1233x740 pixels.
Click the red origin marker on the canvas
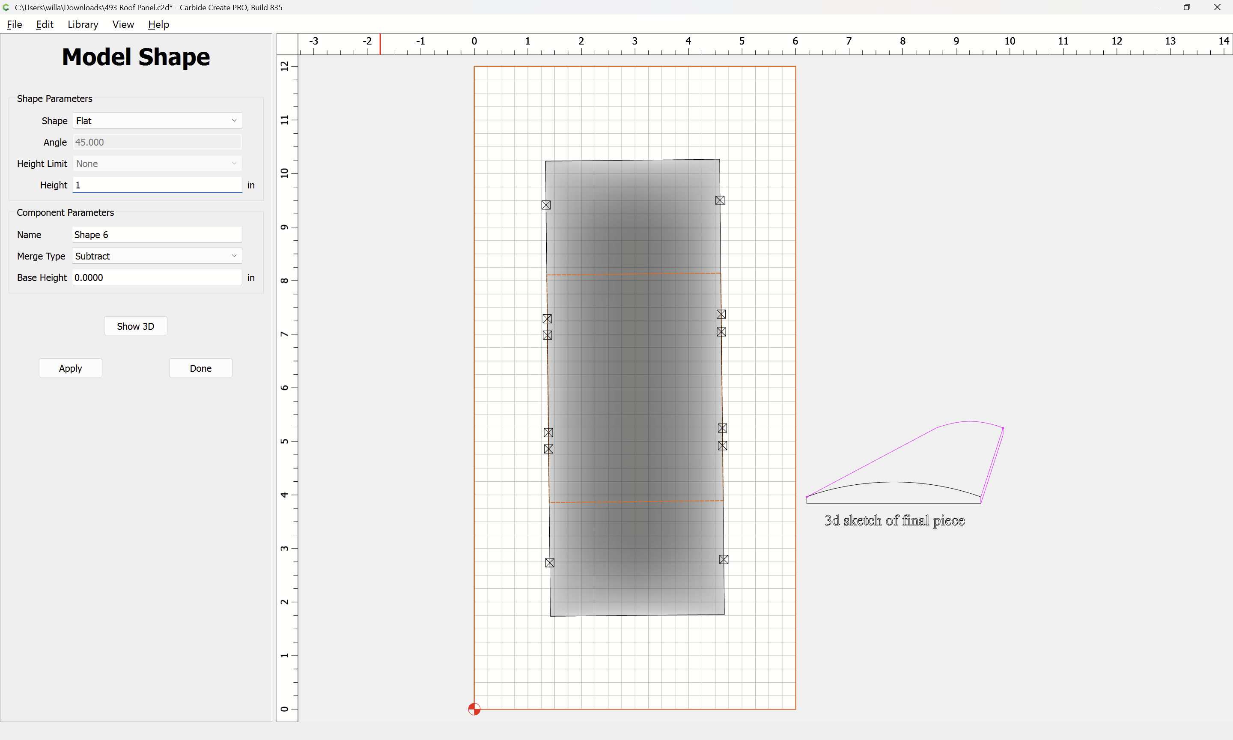pos(474,709)
